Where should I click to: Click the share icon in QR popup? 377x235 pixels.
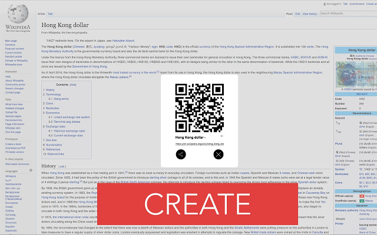click(x=181, y=155)
